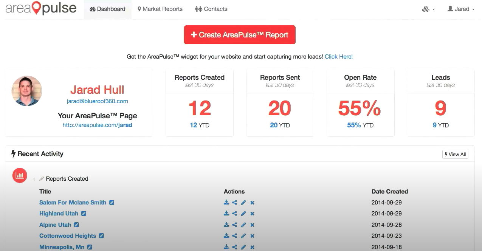Download the Highland Utah report
This screenshot has width=482, height=251.
(x=226, y=214)
